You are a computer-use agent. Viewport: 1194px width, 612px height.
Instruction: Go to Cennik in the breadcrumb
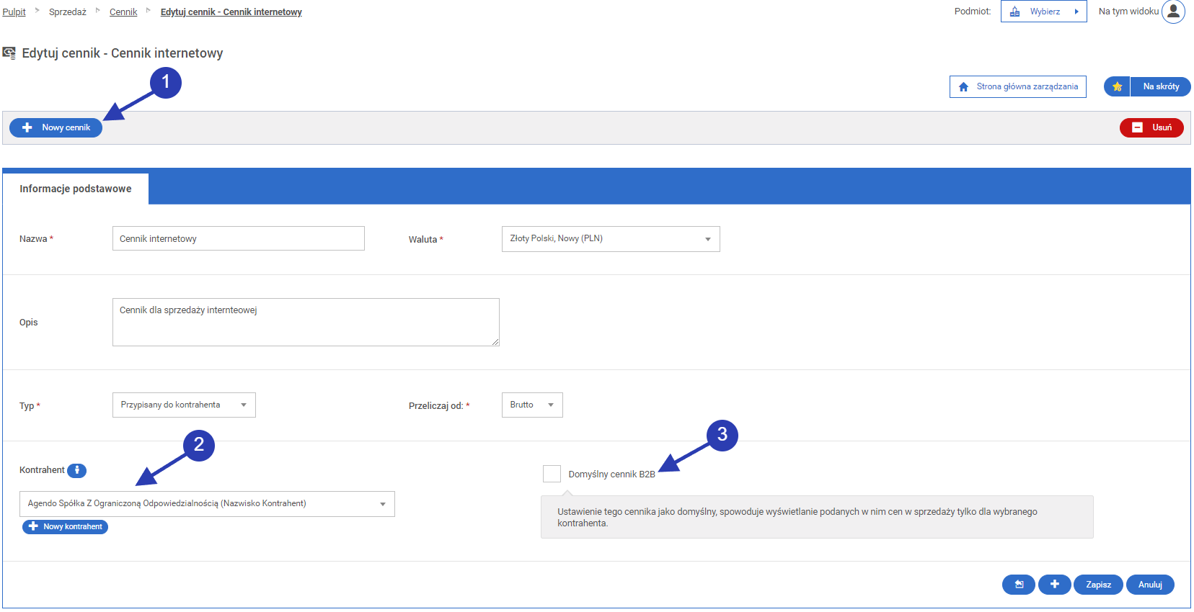[123, 12]
